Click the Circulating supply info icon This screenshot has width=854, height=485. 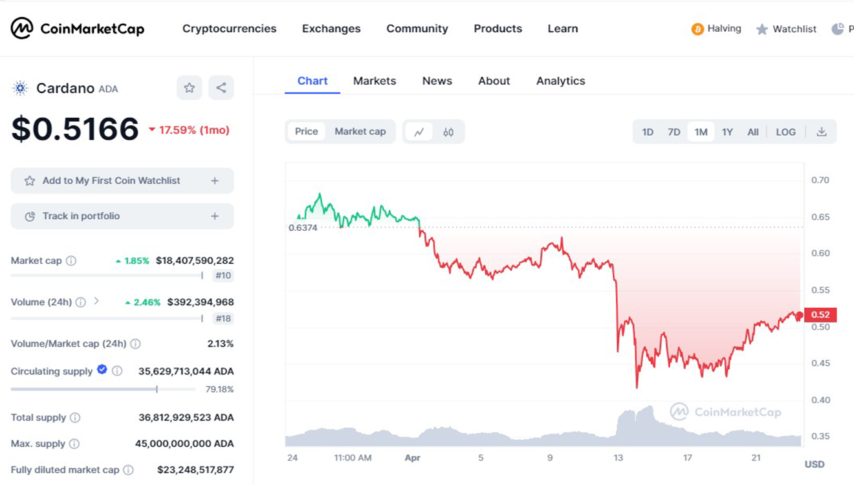coord(117,371)
